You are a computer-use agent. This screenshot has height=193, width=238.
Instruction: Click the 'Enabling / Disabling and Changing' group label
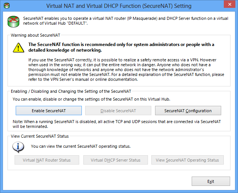tap(71, 91)
